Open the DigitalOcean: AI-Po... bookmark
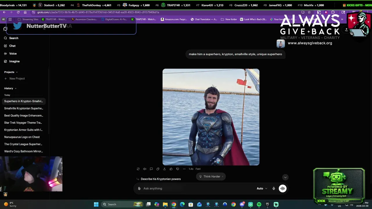Screen dimensions: 372x209 coord(114,19)
